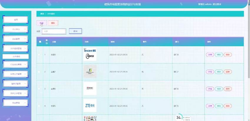250x121 pixels.
Task: Click the 管理员 admin label in header
Action: click(205, 4)
